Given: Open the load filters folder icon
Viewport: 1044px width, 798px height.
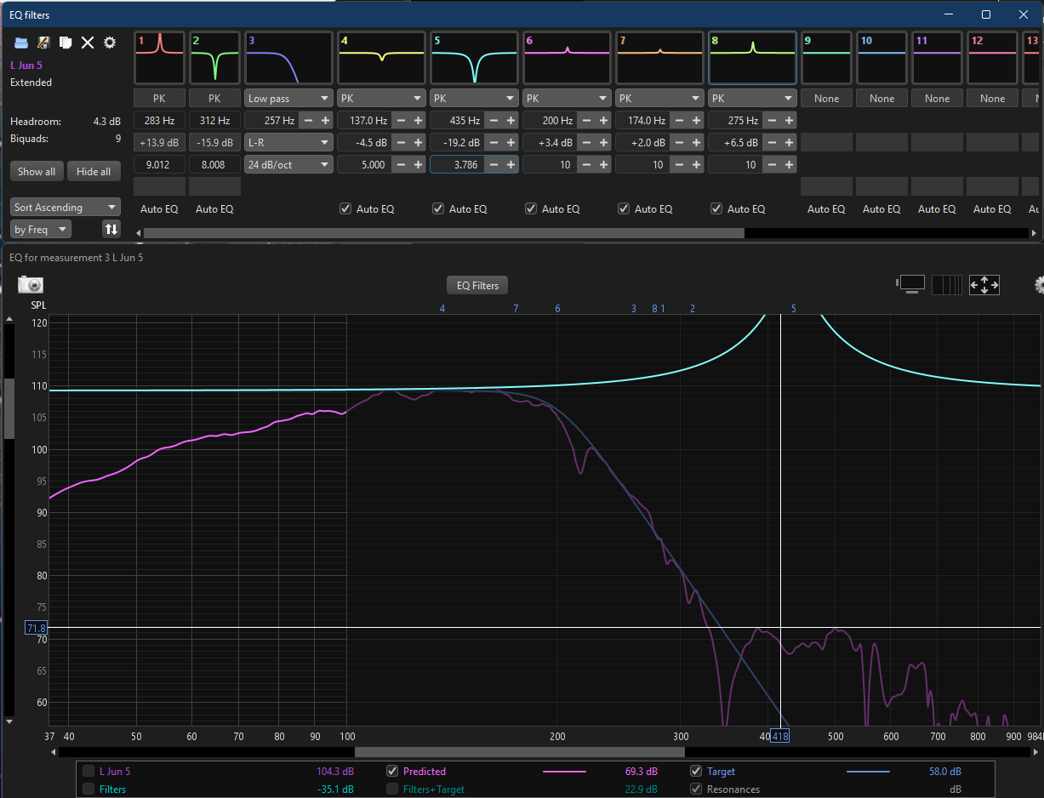Looking at the screenshot, I should pyautogui.click(x=21, y=43).
